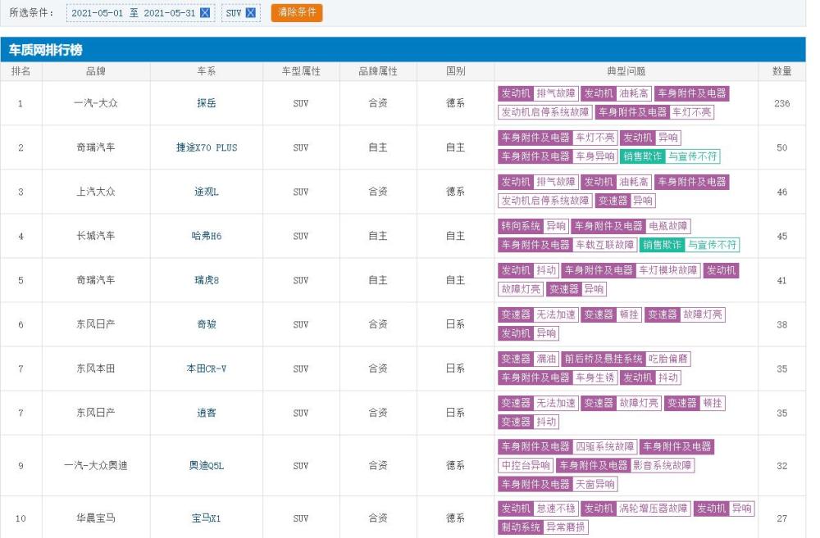Open the 捷途X70 PLUS car series link
This screenshot has height=538, width=820.
click(x=207, y=148)
